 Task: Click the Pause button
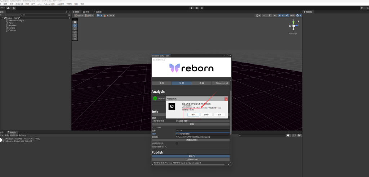pos(197,8)
